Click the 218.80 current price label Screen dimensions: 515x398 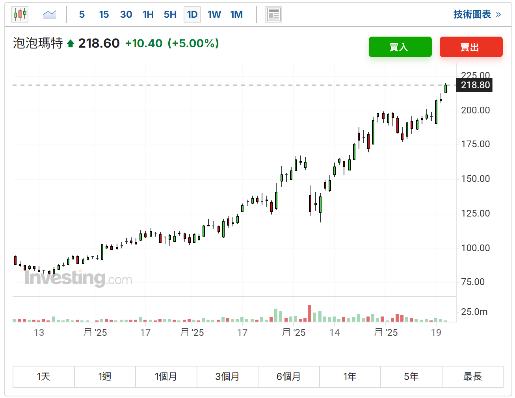click(474, 85)
